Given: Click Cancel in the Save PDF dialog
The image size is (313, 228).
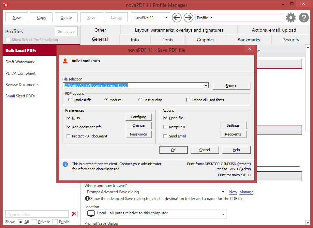Looking at the screenshot, I should (205, 150).
